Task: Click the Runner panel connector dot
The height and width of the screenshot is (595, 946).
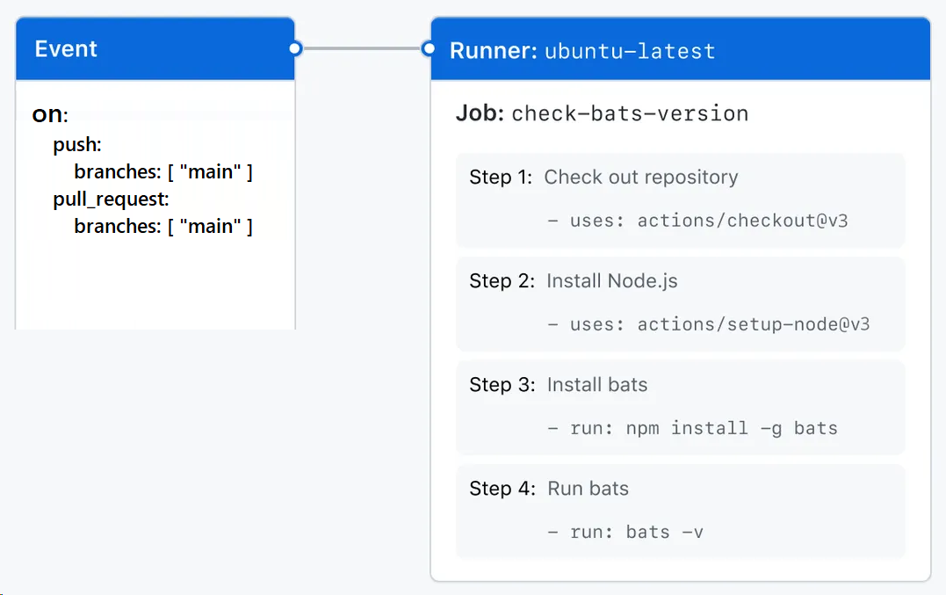Action: [429, 48]
